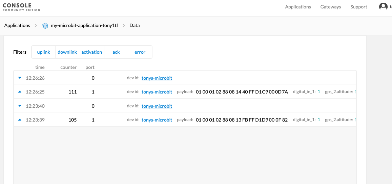
Task: Expand the 12:26:26 message row arrow
Action: click(x=20, y=78)
